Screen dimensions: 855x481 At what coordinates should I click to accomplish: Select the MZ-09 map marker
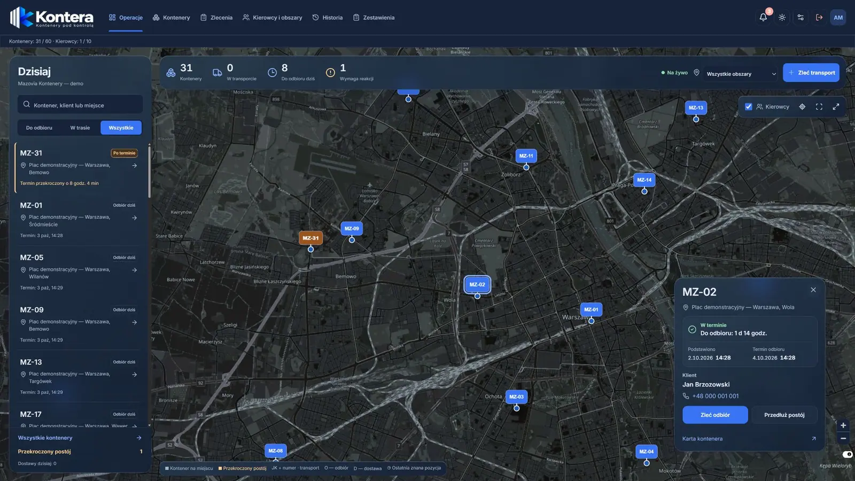click(352, 228)
